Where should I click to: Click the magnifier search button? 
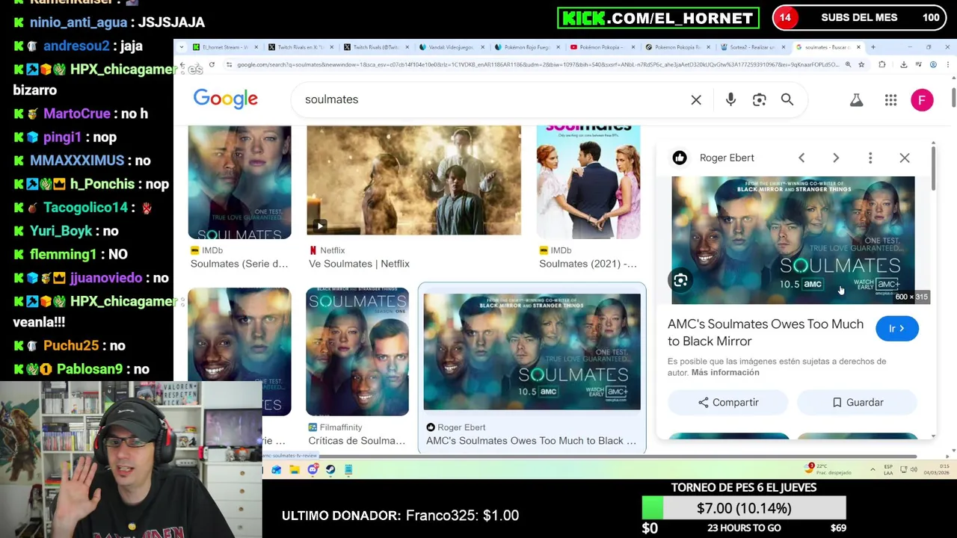(787, 99)
